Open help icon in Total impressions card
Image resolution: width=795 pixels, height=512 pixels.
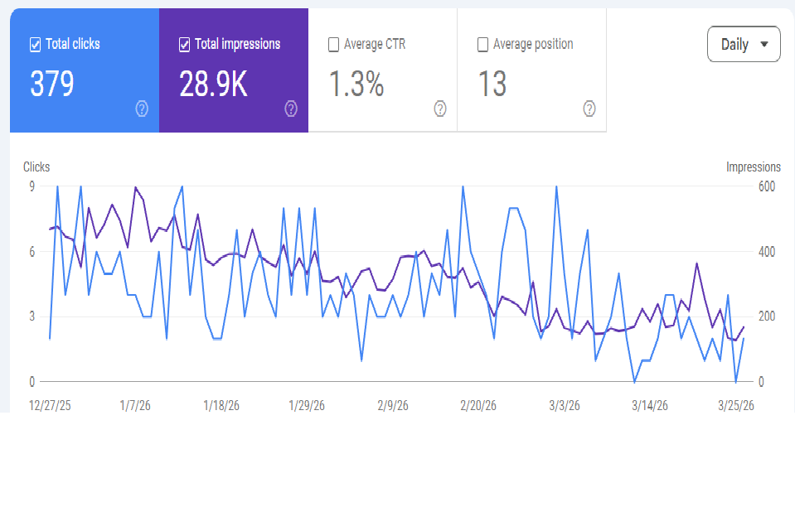[291, 109]
